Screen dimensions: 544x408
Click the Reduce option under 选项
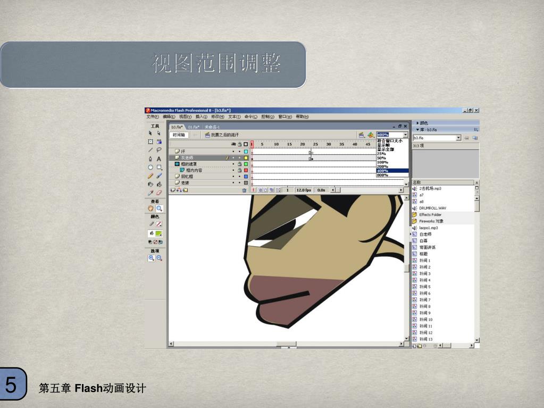[x=159, y=258]
